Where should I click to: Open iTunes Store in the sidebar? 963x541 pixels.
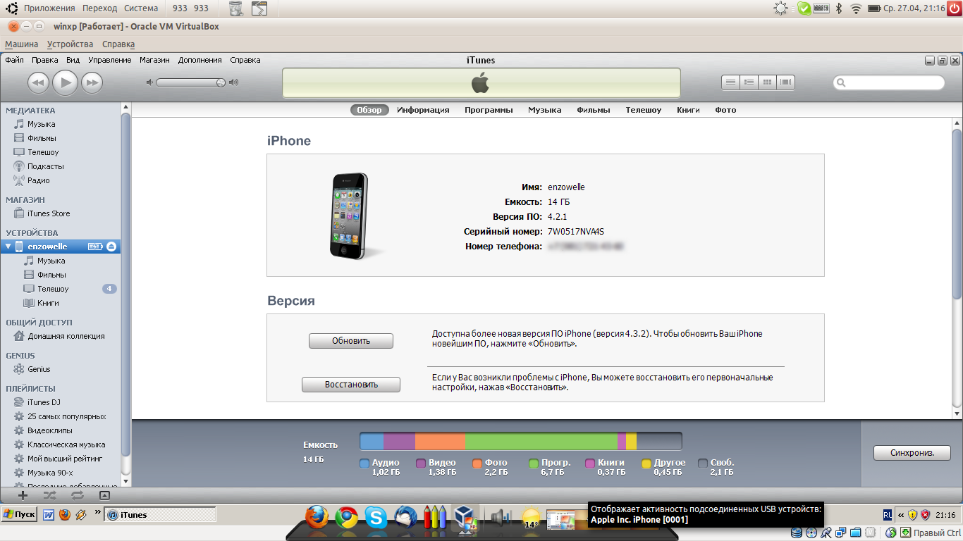pyautogui.click(x=49, y=213)
